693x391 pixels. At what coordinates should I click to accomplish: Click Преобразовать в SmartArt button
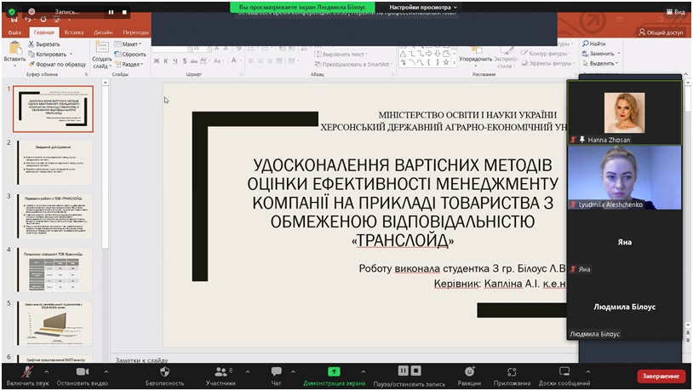(352, 64)
